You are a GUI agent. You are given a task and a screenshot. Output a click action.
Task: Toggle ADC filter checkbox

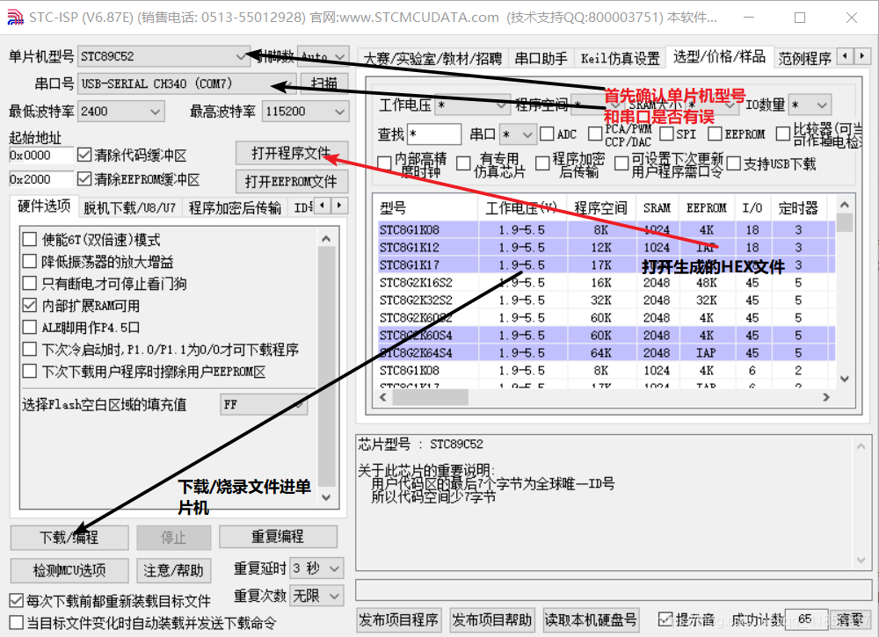tap(547, 134)
